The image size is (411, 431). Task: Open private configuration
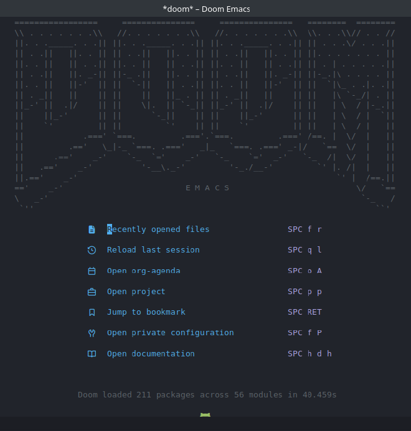[x=170, y=333]
